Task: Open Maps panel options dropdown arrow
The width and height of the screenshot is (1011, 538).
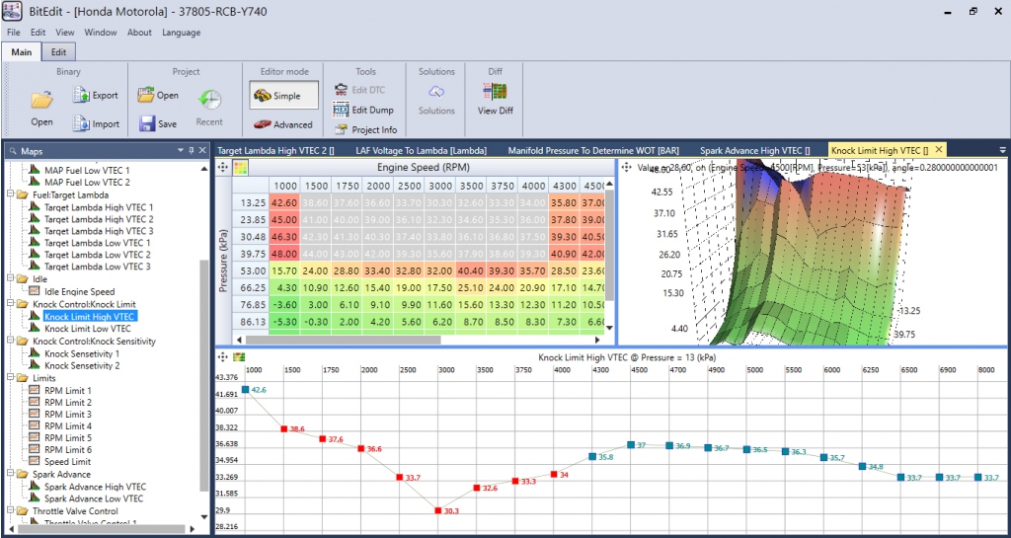Action: point(181,150)
